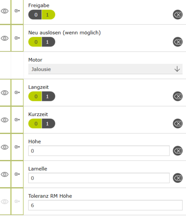Image resolution: width=186 pixels, height=216 pixels.
Task: Click the Motor dropdown arrow
Action: coord(177,69)
